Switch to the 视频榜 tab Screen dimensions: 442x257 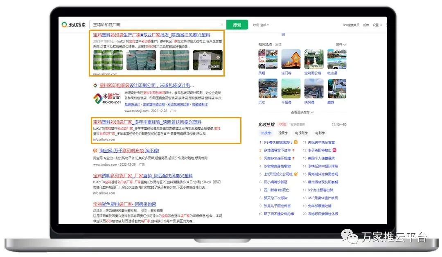click(283, 133)
